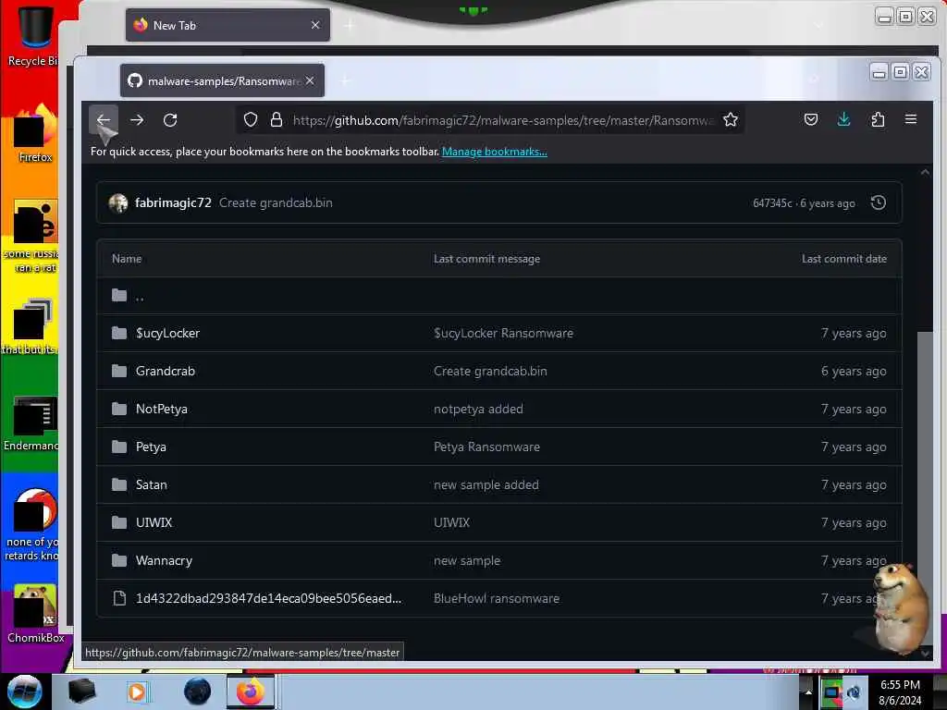Open the tracking protection shield icon
The height and width of the screenshot is (710, 947).
click(251, 119)
